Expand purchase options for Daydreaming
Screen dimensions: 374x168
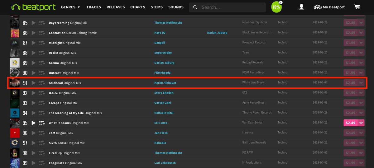[361, 23]
